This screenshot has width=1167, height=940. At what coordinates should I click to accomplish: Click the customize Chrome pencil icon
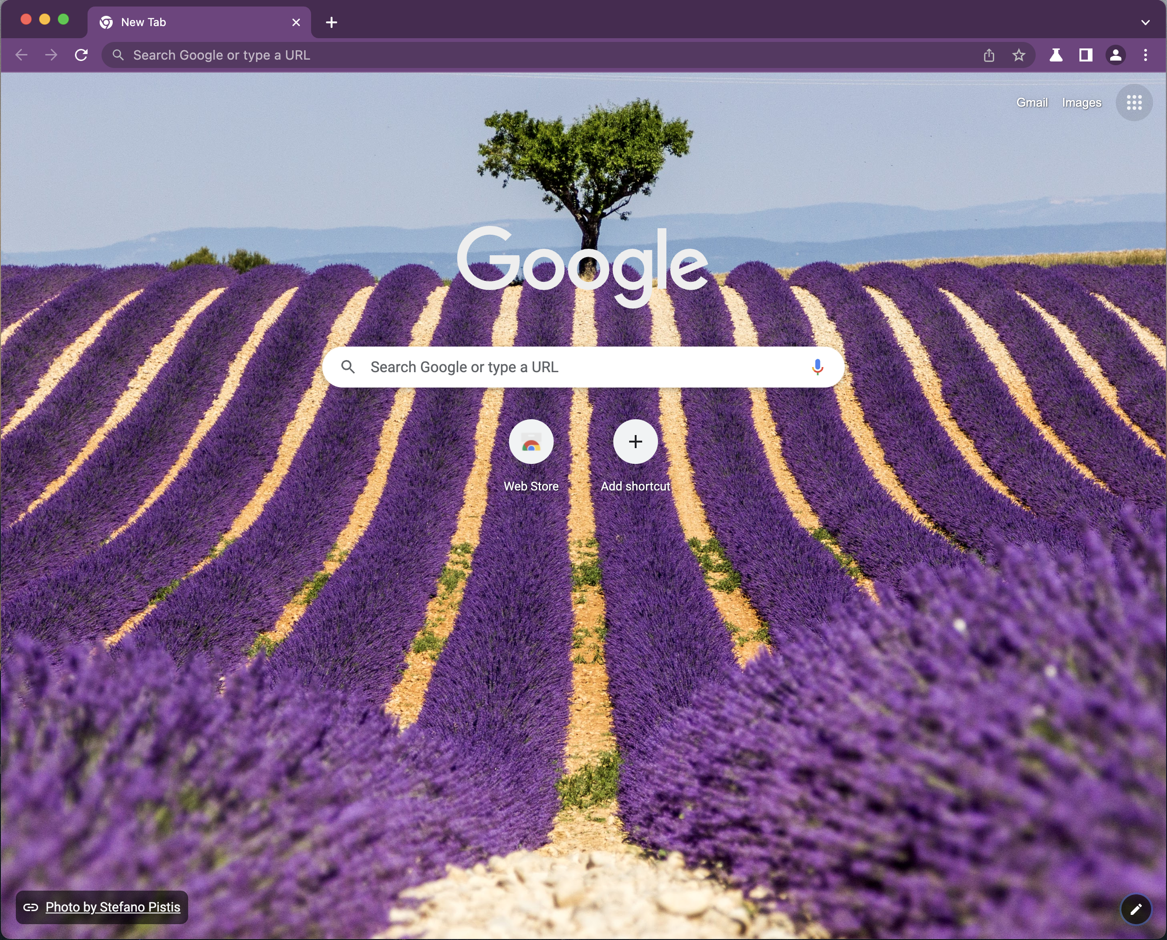pyautogui.click(x=1136, y=909)
